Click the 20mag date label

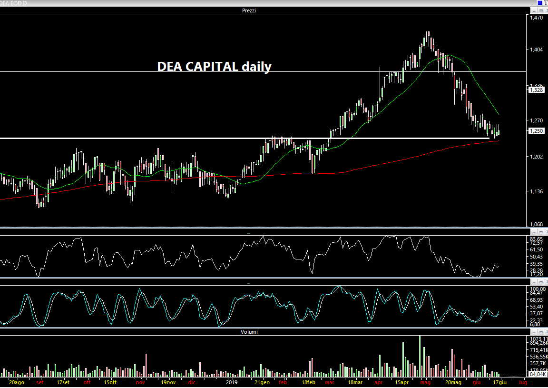tap(453, 382)
